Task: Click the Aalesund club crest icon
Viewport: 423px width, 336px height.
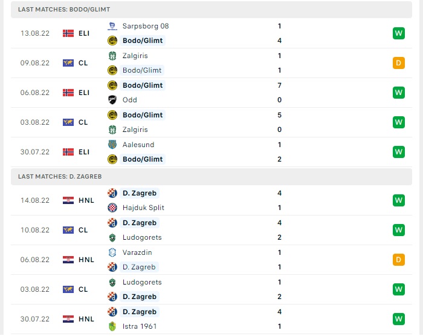Action: (112, 145)
